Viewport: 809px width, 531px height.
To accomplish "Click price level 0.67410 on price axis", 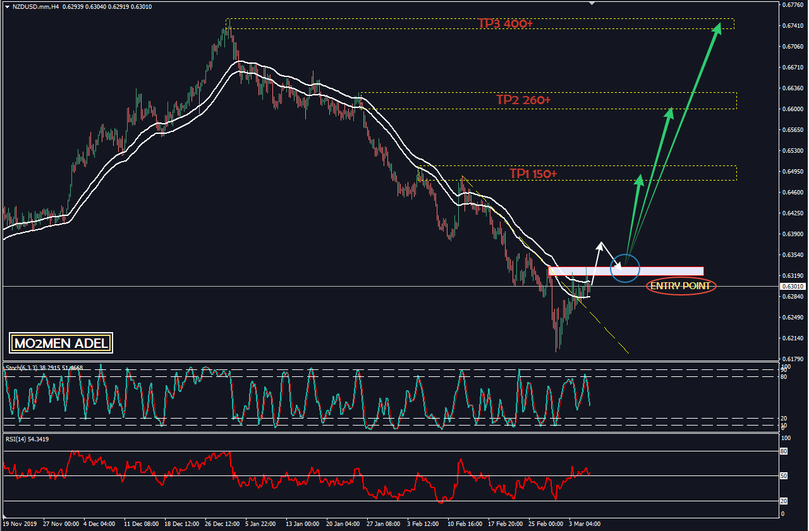I will pyautogui.click(x=793, y=26).
